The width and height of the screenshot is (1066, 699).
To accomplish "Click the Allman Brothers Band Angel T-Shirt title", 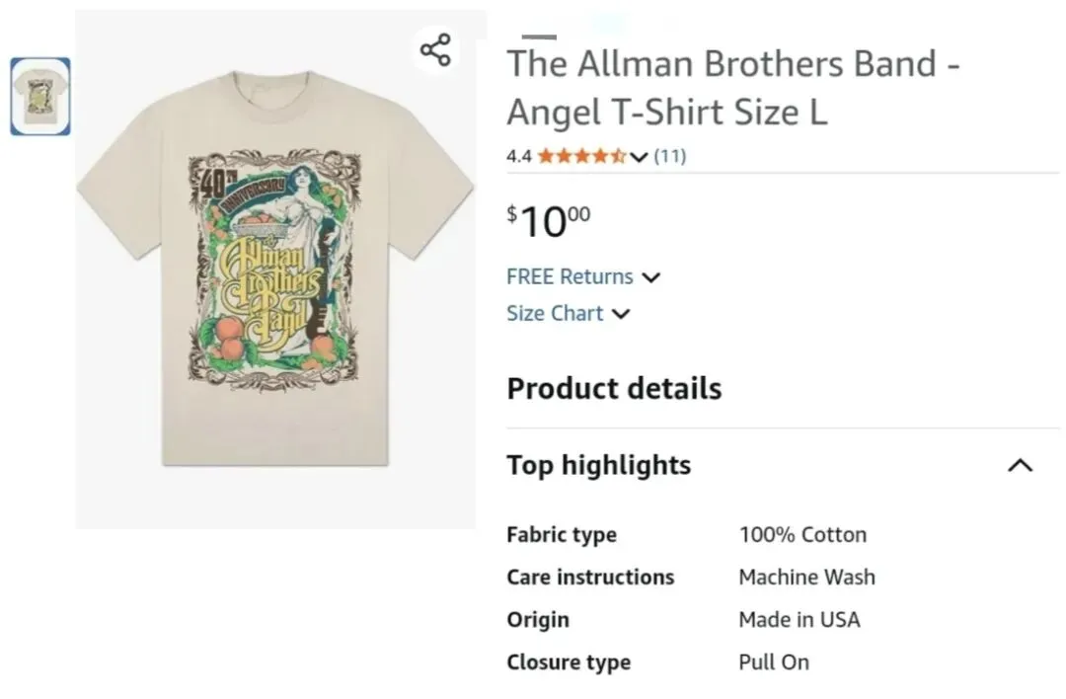I will 732,88.
